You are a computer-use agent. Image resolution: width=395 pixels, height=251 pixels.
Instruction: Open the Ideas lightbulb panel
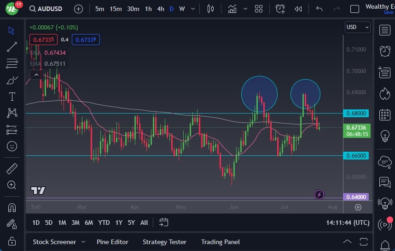[385, 136]
